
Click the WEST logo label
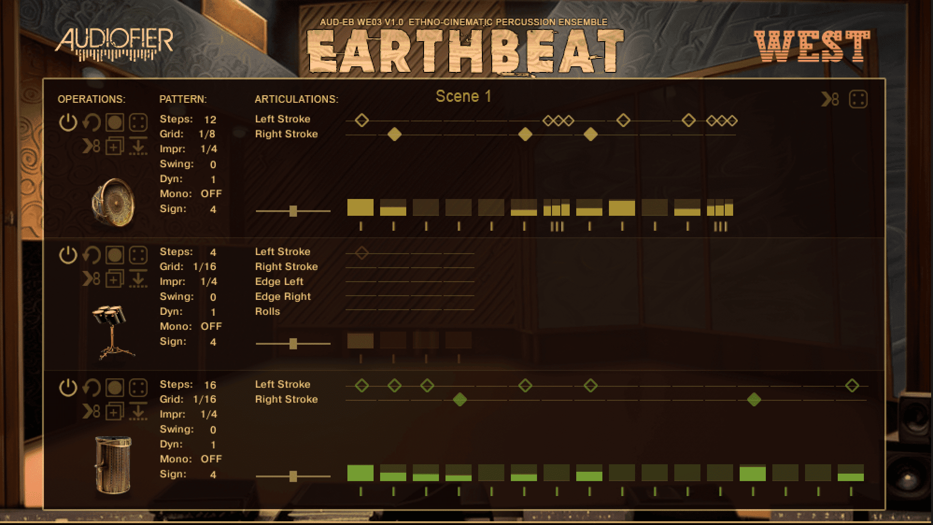[812, 46]
